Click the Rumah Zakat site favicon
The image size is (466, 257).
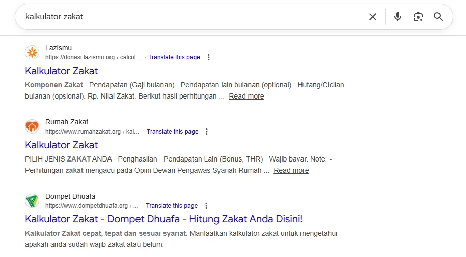click(32, 126)
